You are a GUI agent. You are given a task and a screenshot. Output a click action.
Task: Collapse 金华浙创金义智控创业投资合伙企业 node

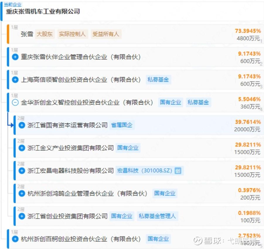click(x=15, y=102)
